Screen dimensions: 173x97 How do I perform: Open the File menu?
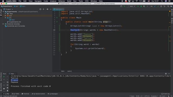[20, 1]
